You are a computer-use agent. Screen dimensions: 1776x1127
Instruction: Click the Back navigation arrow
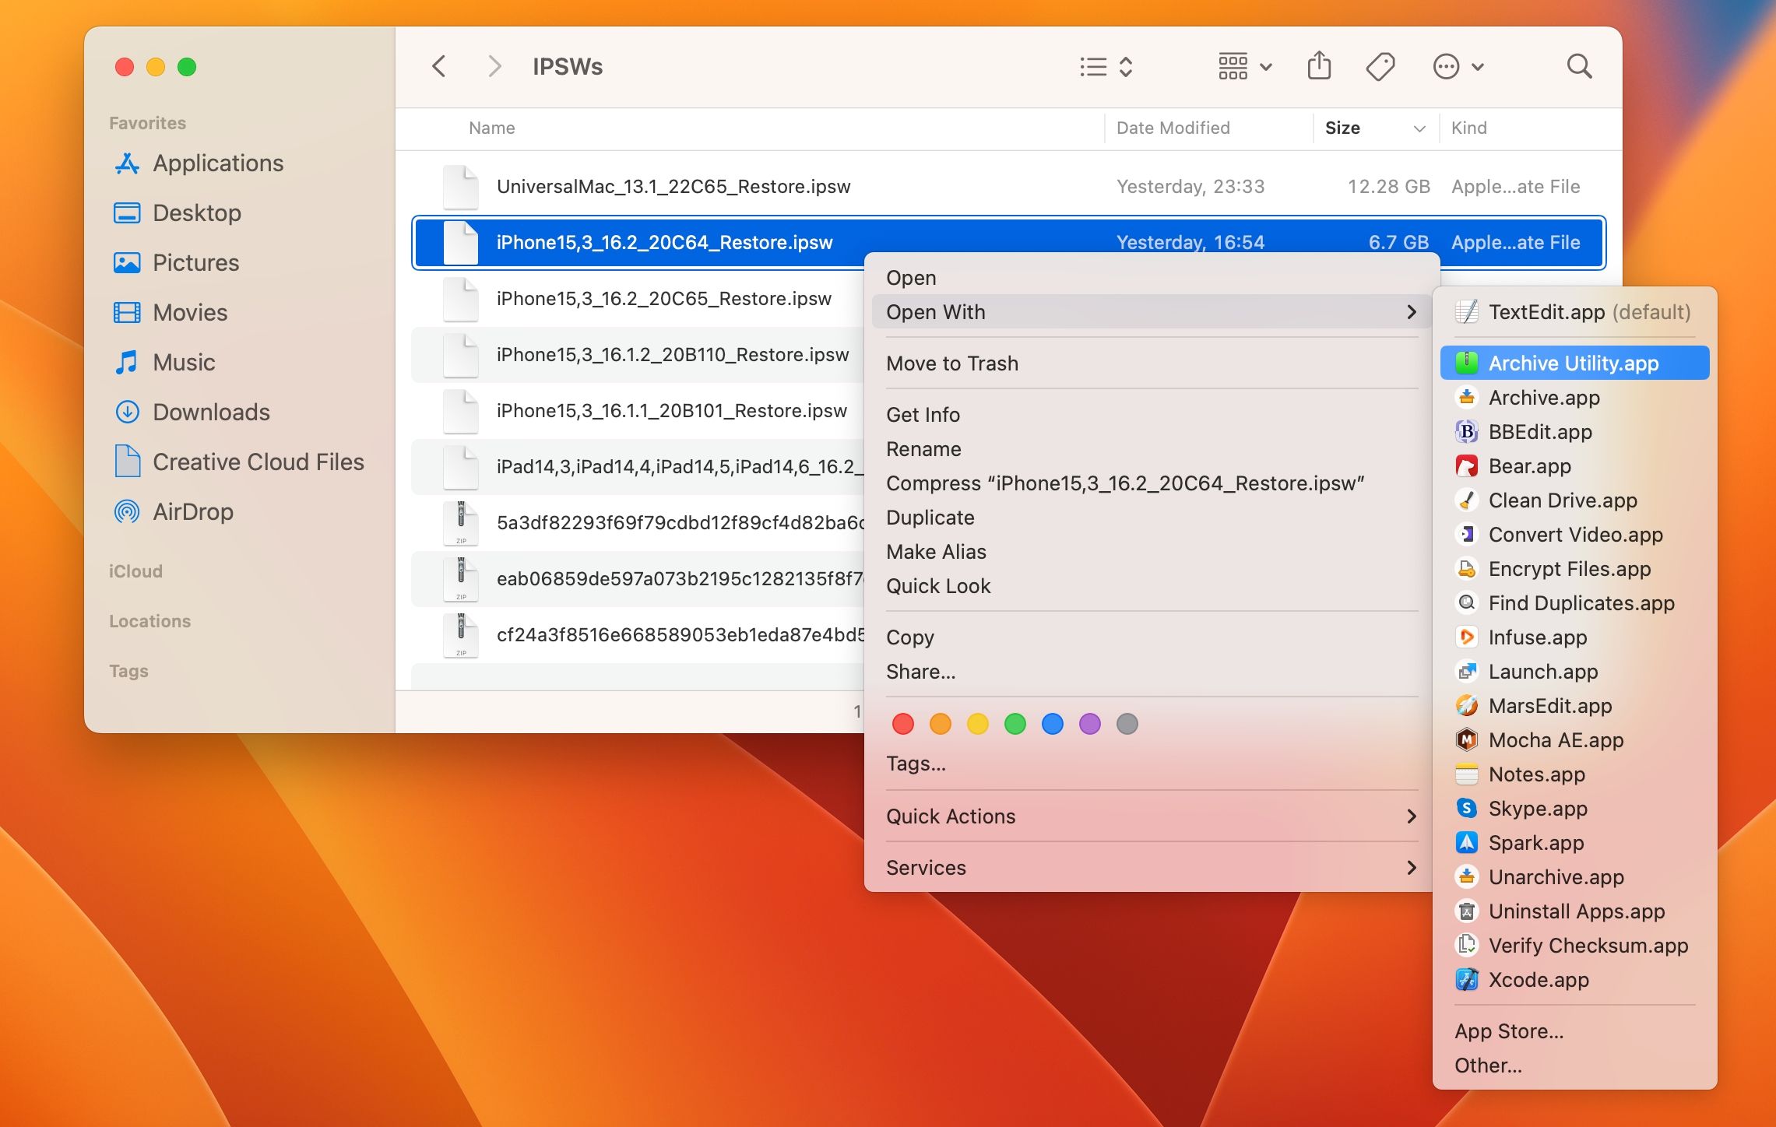click(440, 66)
